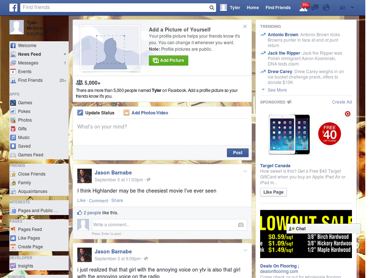This screenshot has height=278, width=370.
Task: Click Comment on the Highlander post
Action: pos(98,201)
